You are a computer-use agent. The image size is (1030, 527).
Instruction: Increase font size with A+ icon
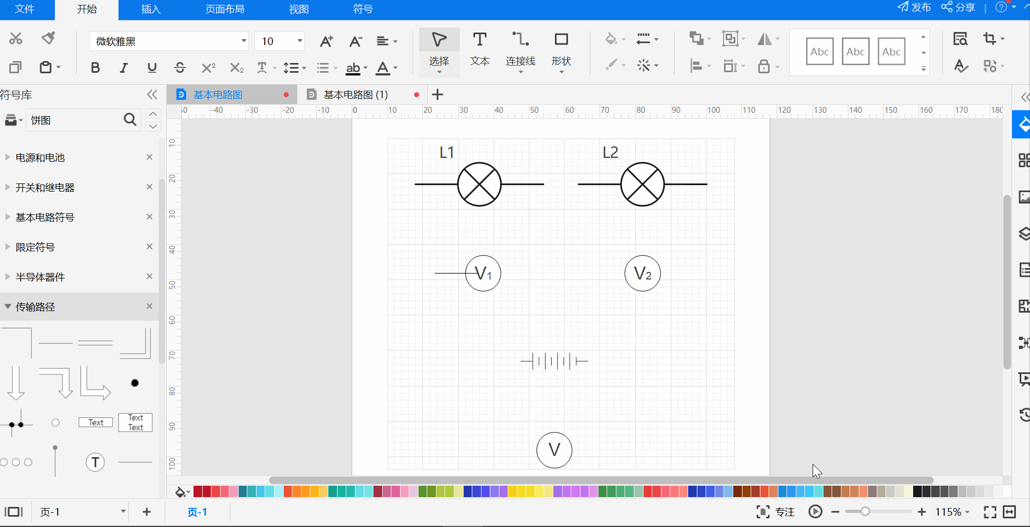coord(326,41)
